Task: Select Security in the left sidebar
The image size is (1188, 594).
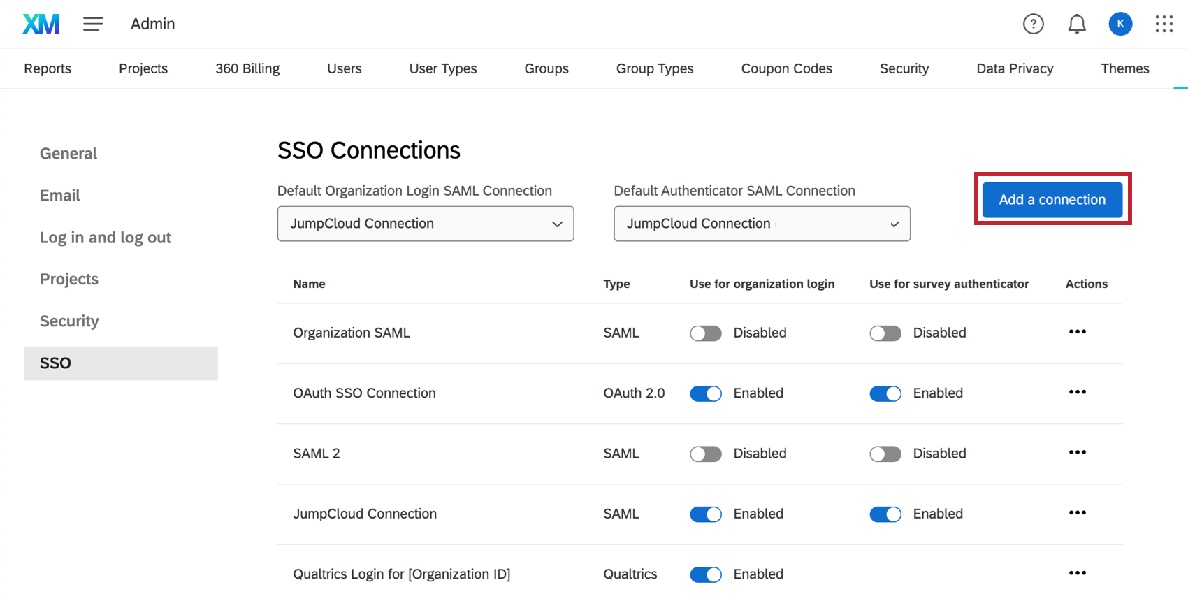Action: pyautogui.click(x=69, y=321)
